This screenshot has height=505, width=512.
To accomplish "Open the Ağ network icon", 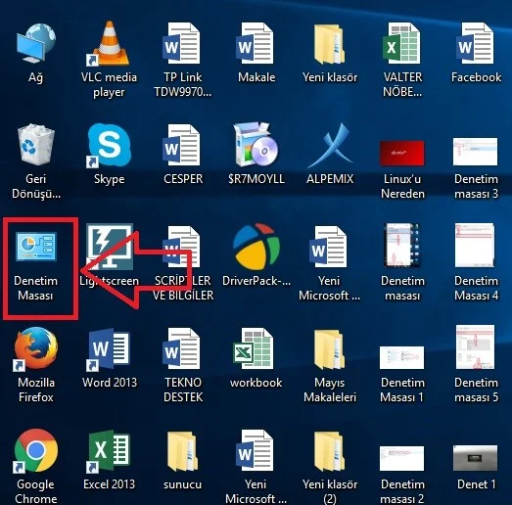I will coord(36,44).
